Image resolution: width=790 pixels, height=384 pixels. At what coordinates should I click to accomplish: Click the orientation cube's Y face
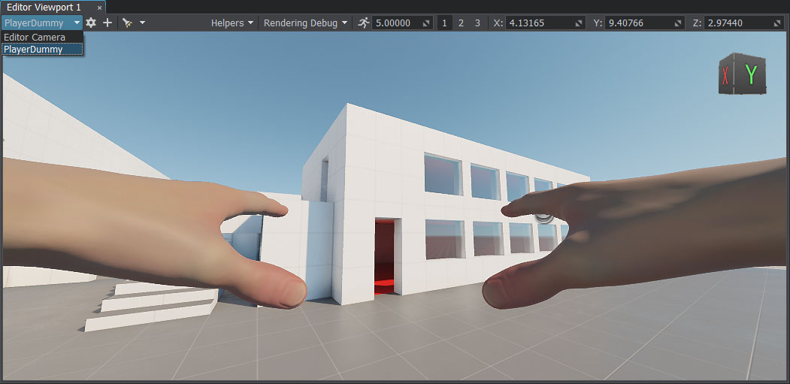click(x=750, y=75)
